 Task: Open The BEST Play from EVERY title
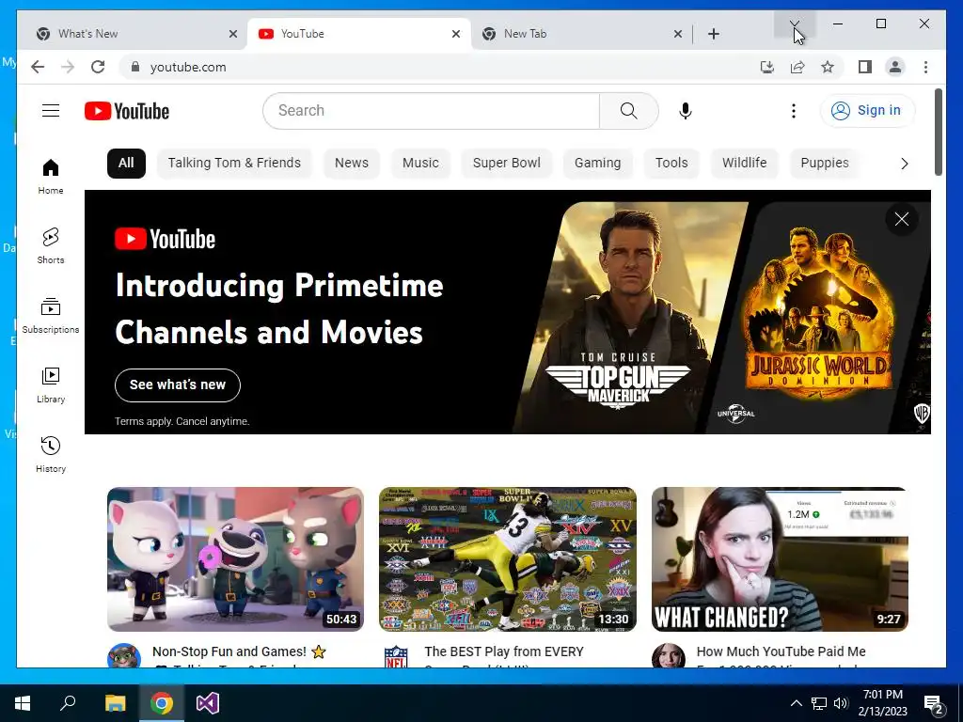coord(504,651)
